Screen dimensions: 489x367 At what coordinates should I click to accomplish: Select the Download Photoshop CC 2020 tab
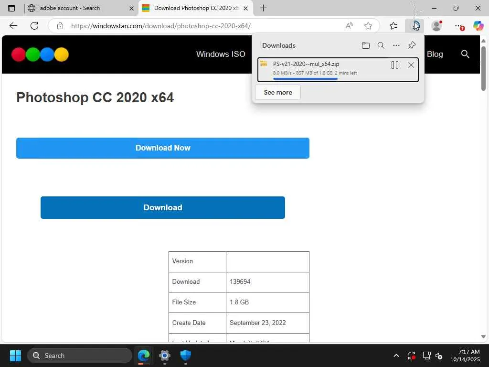(195, 8)
